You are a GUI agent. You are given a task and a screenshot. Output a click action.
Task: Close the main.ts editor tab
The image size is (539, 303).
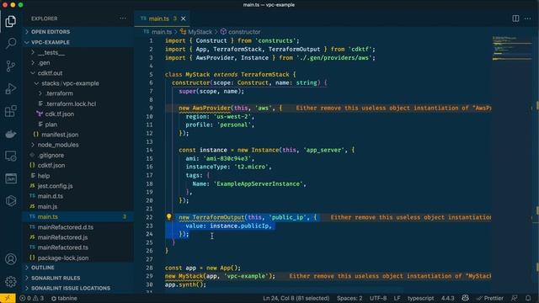tap(184, 19)
